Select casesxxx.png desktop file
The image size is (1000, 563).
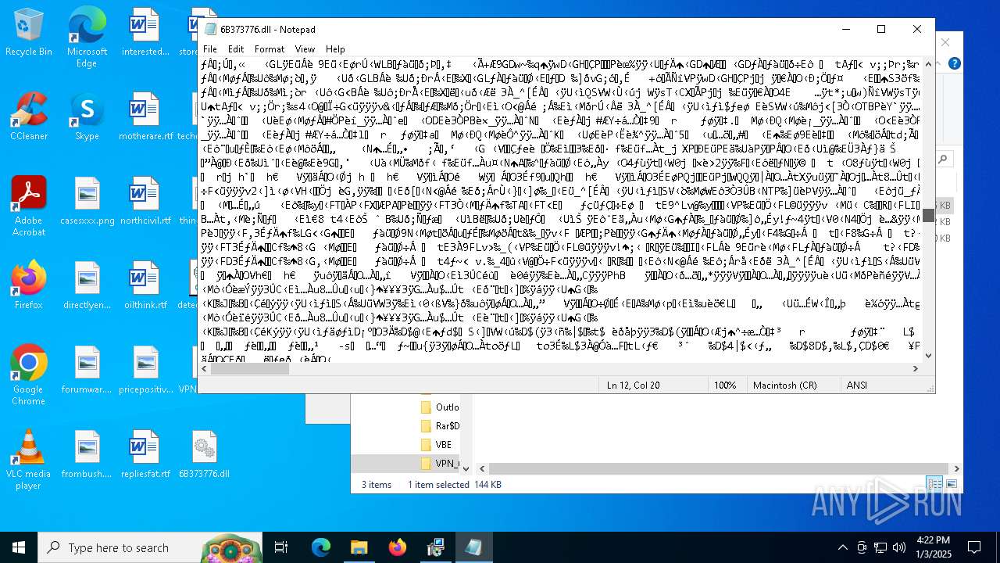[87, 201]
